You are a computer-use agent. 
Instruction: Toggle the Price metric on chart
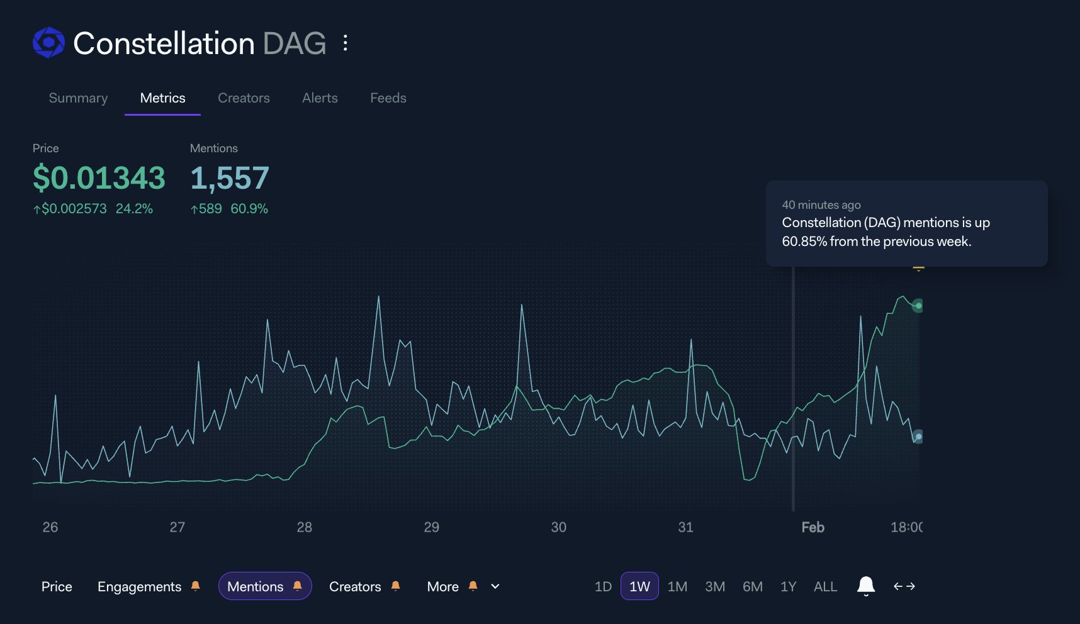[57, 586]
